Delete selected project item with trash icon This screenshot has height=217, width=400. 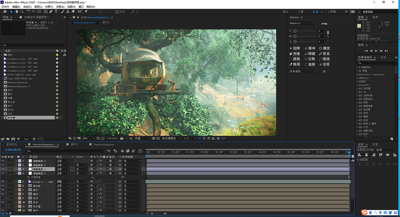pyautogui.click(x=34, y=139)
